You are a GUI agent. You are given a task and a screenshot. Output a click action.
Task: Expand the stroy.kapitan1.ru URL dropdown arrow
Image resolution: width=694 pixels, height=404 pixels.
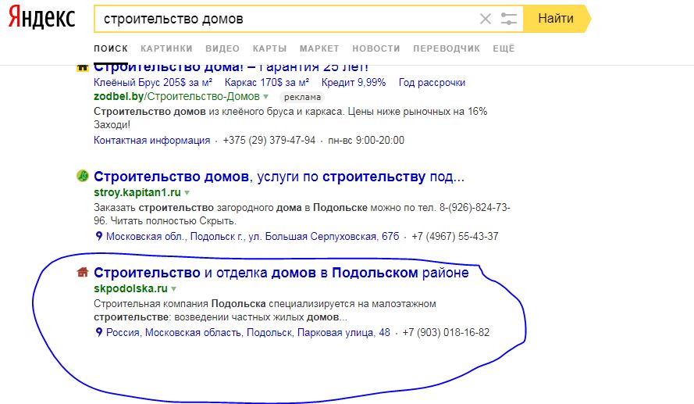click(x=187, y=193)
